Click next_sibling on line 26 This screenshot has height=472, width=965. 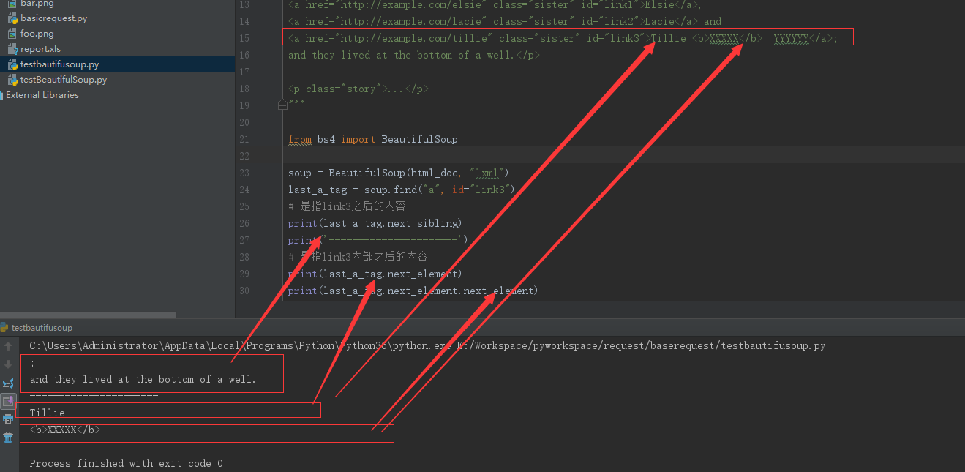click(422, 223)
